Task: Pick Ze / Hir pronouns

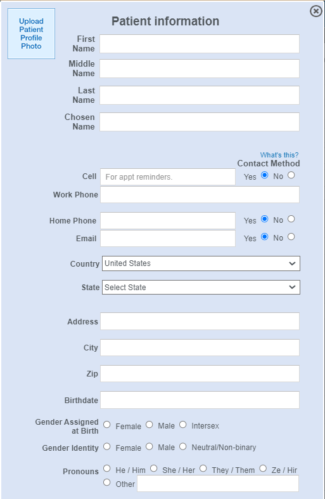Action: pyautogui.click(x=263, y=469)
